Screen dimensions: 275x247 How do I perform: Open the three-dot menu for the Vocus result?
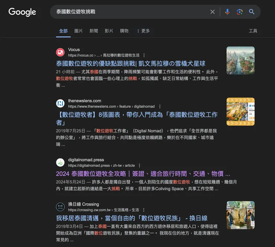coord(144,55)
